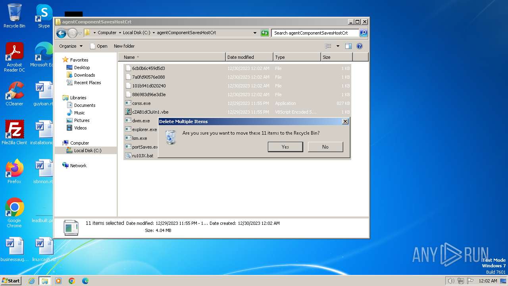Open Windows Media Player from taskbar
The height and width of the screenshot is (286, 508).
point(58,281)
